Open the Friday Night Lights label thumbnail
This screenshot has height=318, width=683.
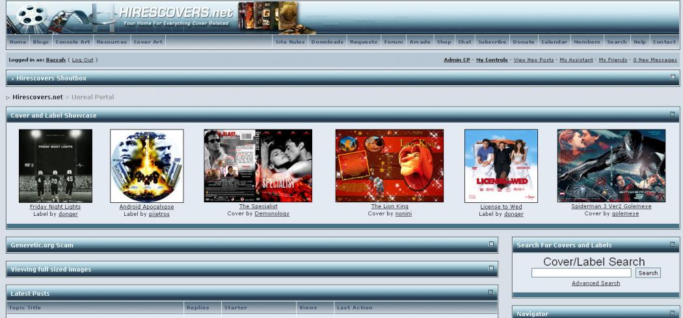click(55, 166)
